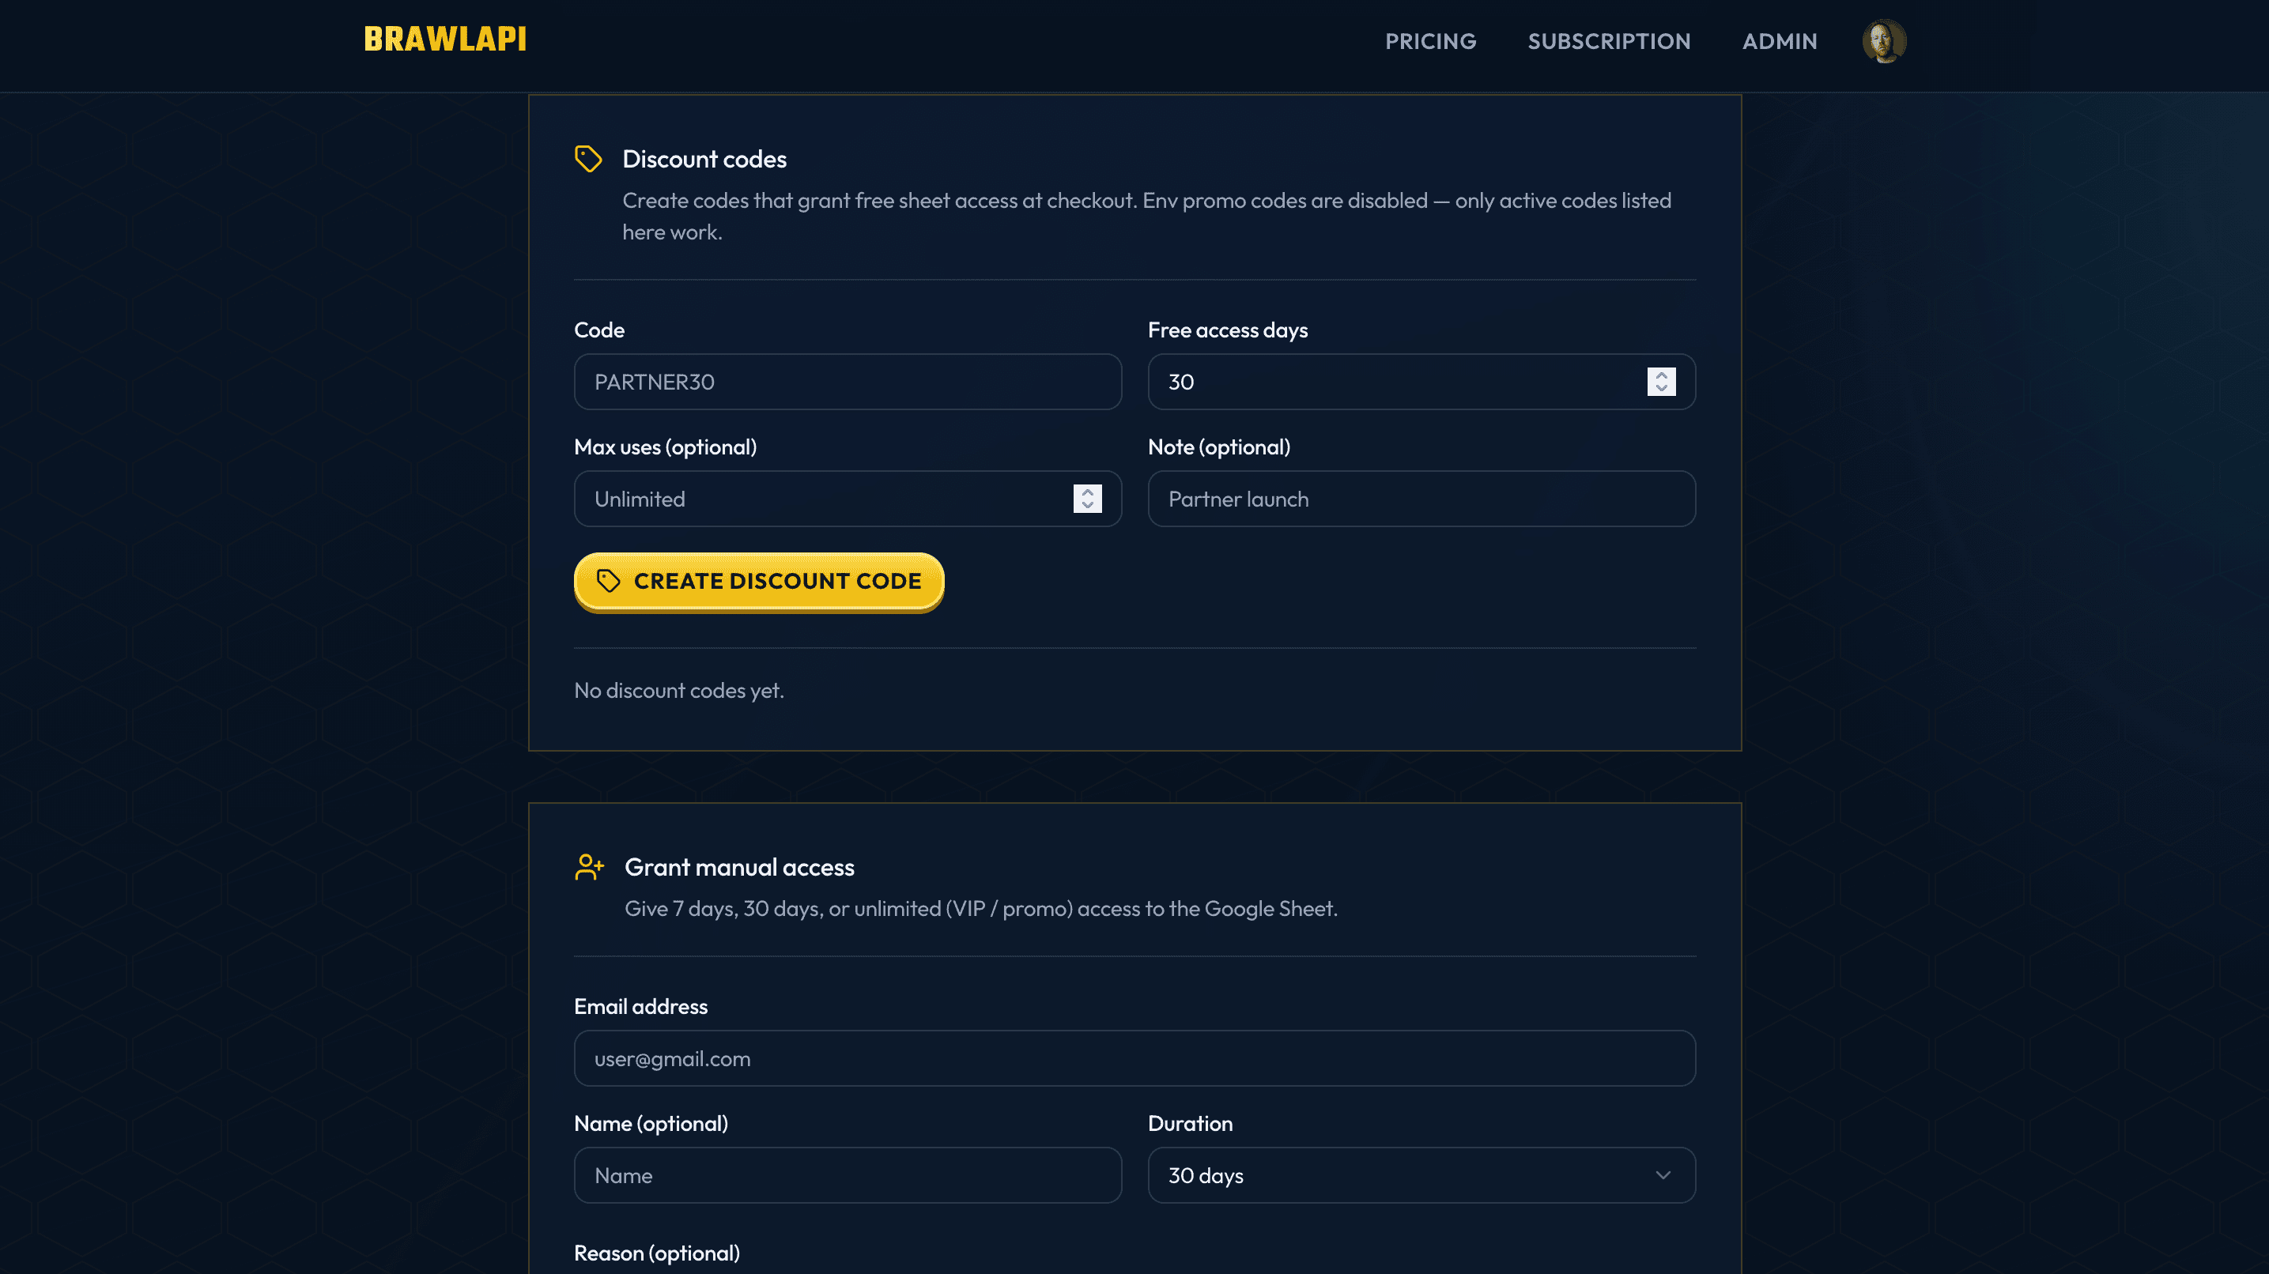
Task: Click the Discount codes tag icon
Action: [588, 160]
